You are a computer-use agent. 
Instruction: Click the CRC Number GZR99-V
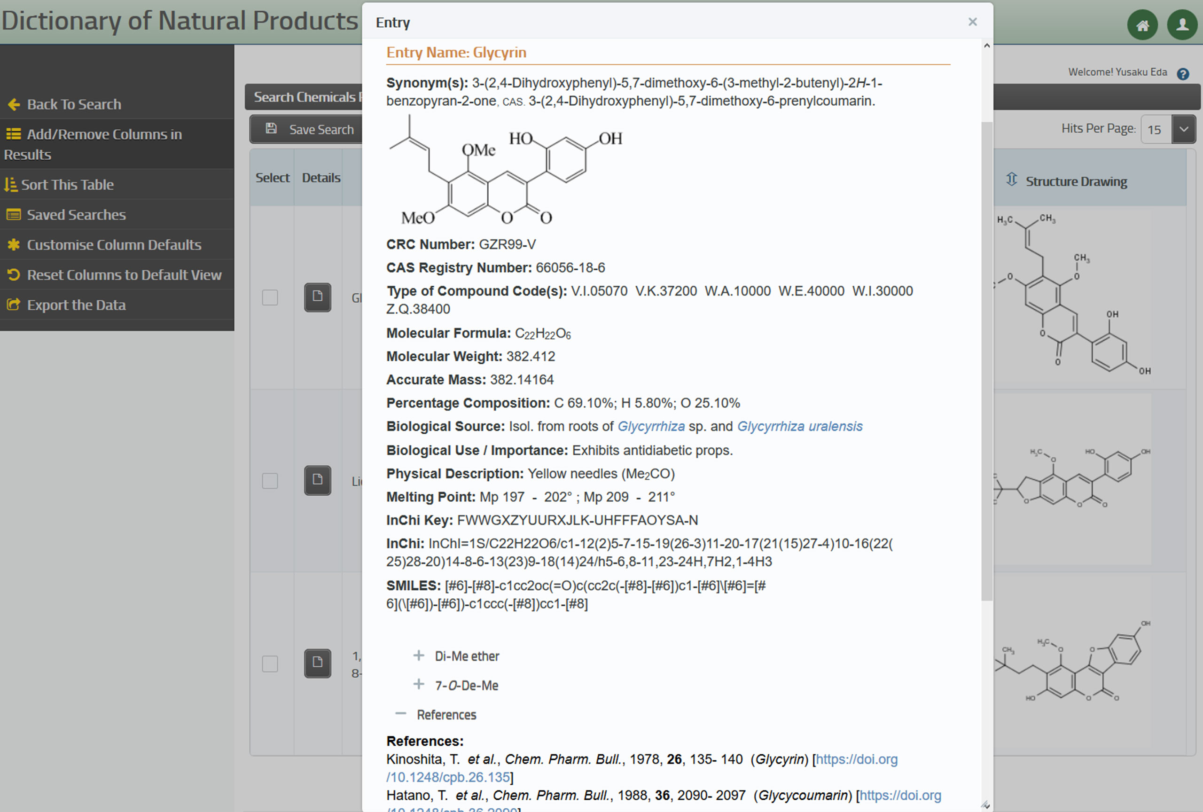507,244
